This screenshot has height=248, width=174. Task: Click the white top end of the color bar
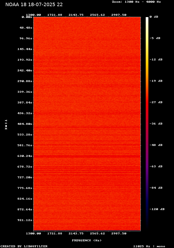(147, 18)
